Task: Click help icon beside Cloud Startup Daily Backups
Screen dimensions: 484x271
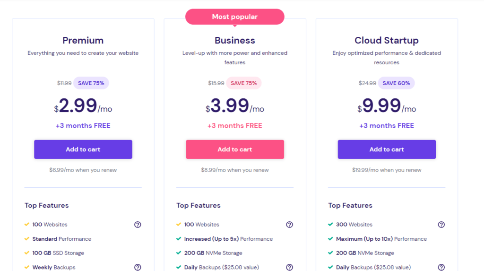Action: (441, 267)
